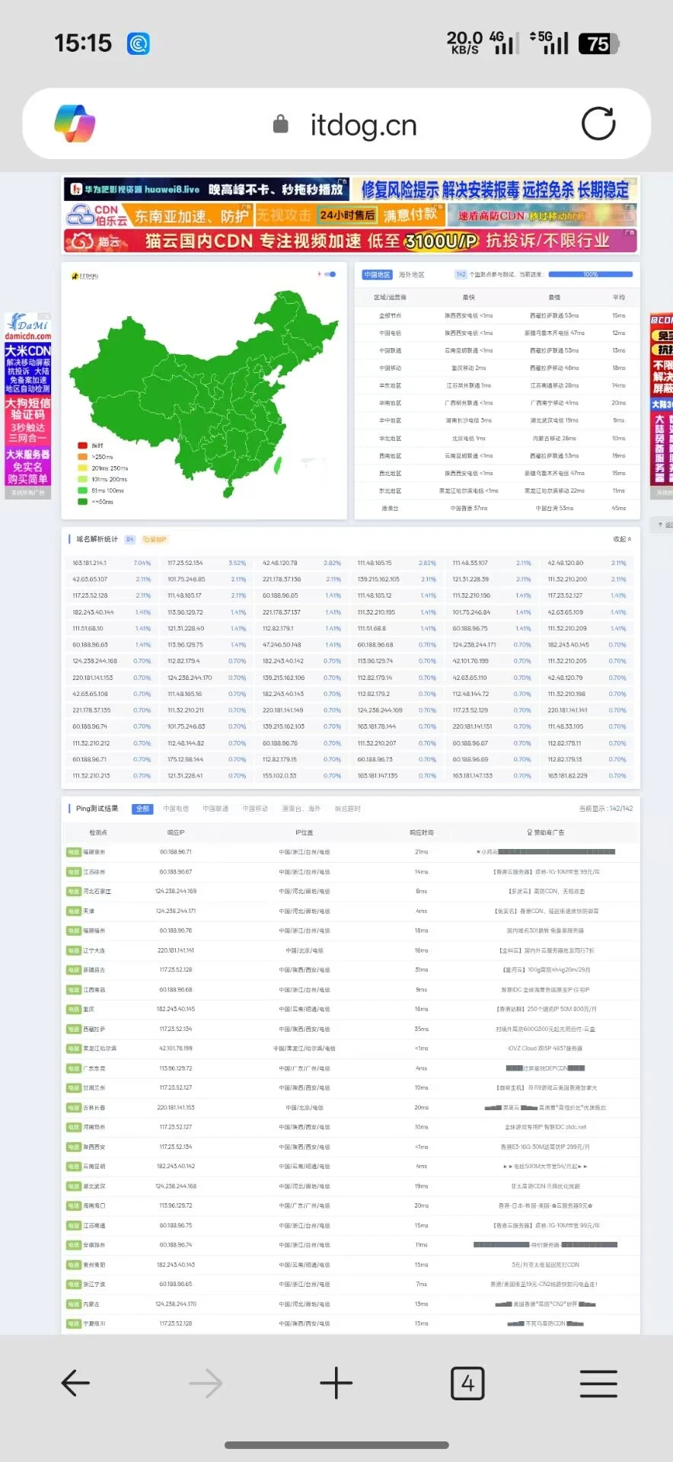Filter ping results by 中国电信

pos(176,809)
